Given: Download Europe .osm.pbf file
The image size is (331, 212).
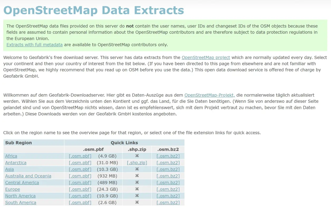Looking at the screenshot, I should point(80,189).
